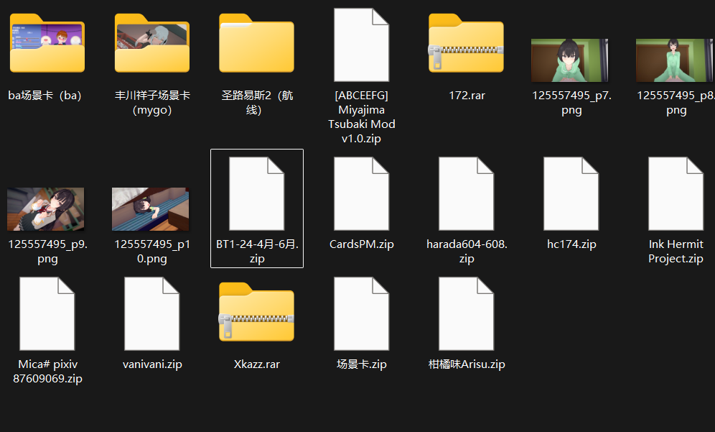Click the 172.rar filename label
715x432 pixels.
tap(467, 95)
